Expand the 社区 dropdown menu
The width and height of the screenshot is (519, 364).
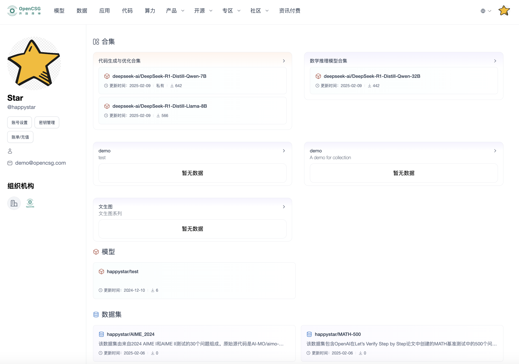click(x=259, y=11)
